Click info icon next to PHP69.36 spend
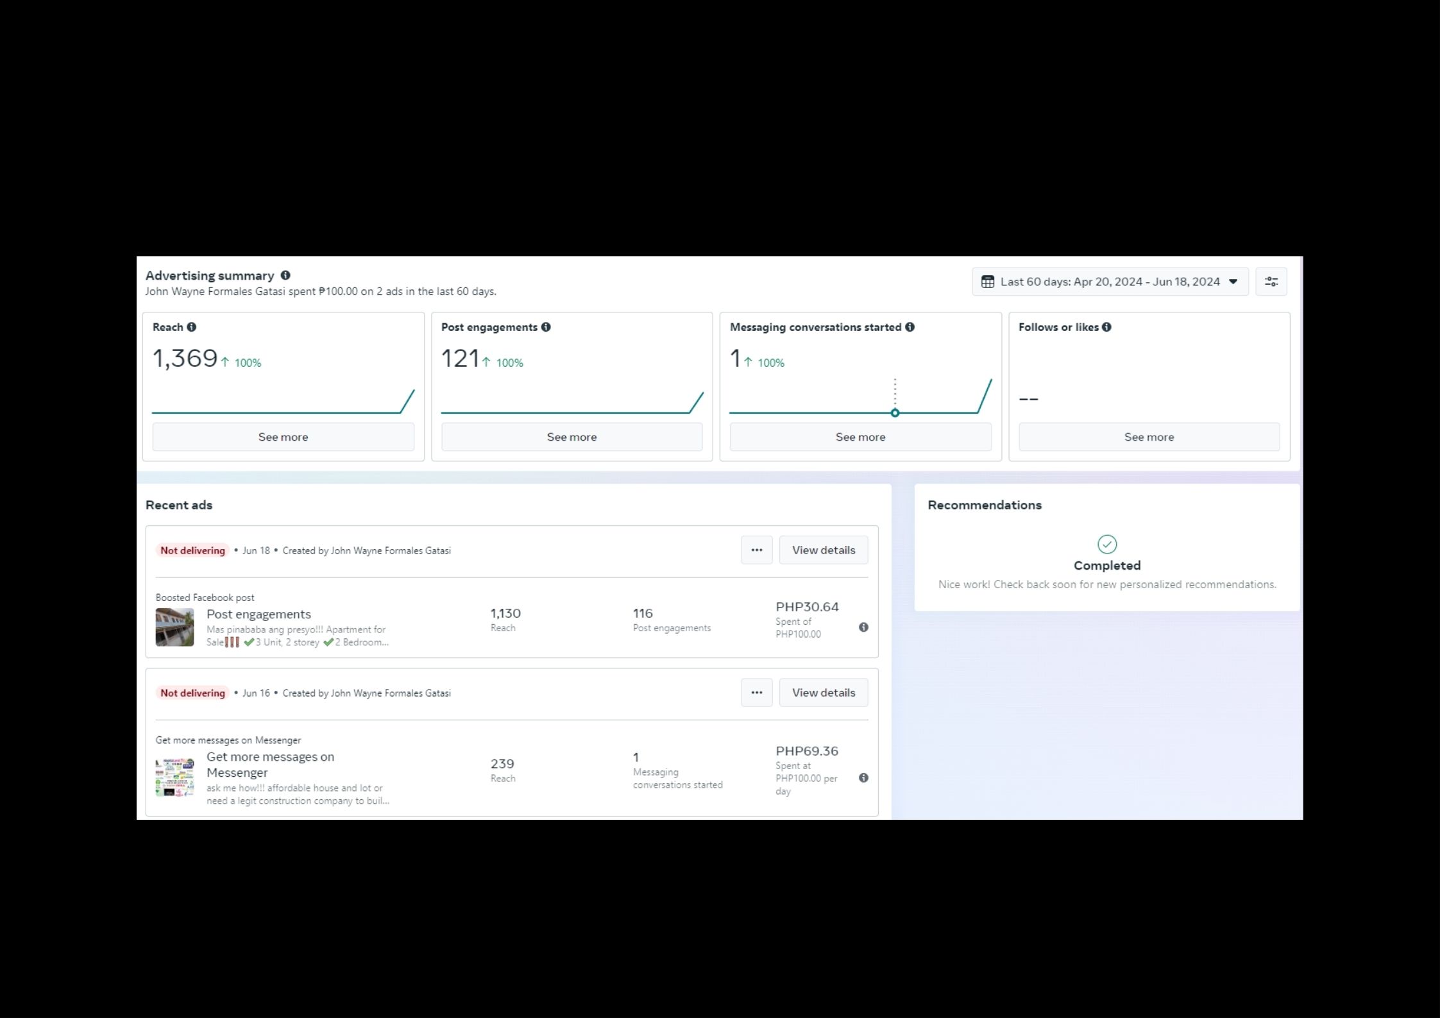This screenshot has height=1018, width=1440. (863, 778)
